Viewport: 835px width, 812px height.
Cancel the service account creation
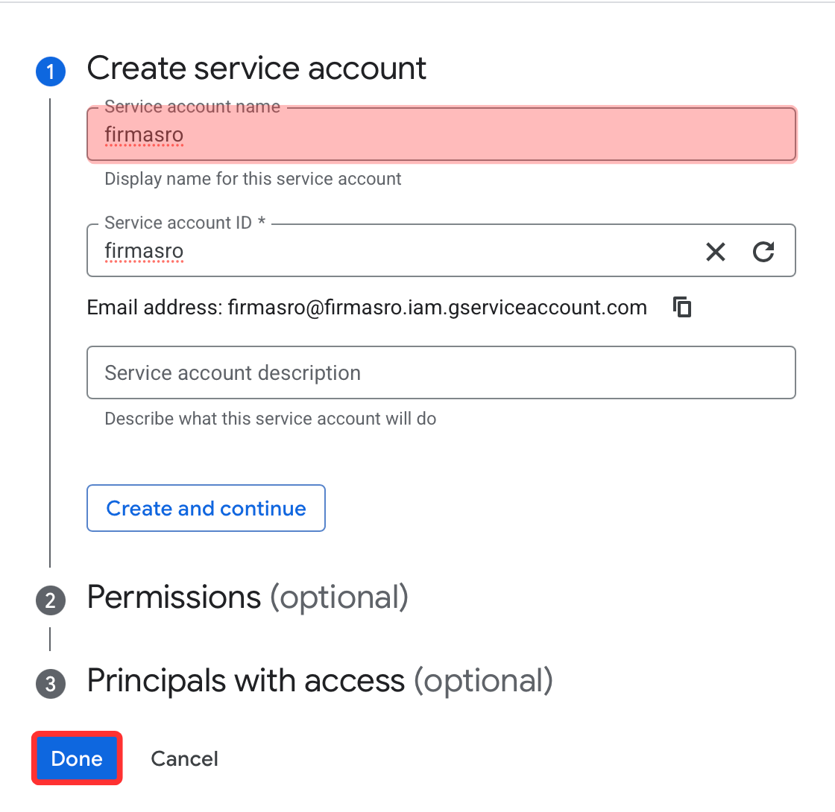(184, 759)
